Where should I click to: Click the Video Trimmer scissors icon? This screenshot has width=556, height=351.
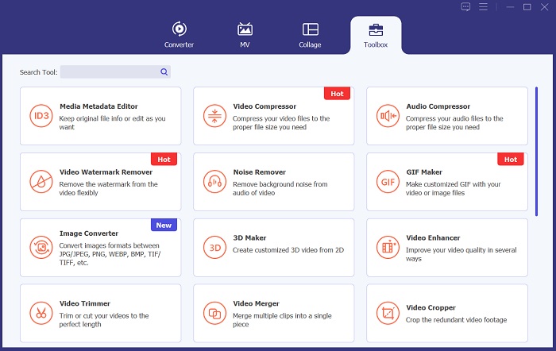click(x=41, y=313)
